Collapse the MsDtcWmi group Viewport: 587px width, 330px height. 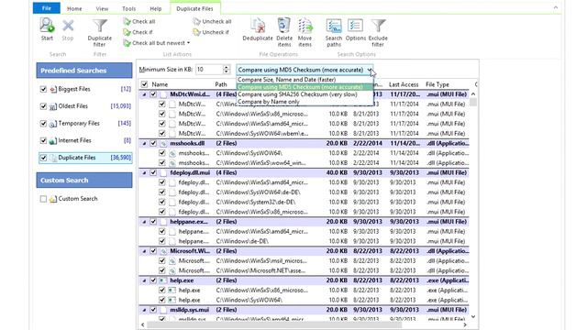pyautogui.click(x=144, y=94)
